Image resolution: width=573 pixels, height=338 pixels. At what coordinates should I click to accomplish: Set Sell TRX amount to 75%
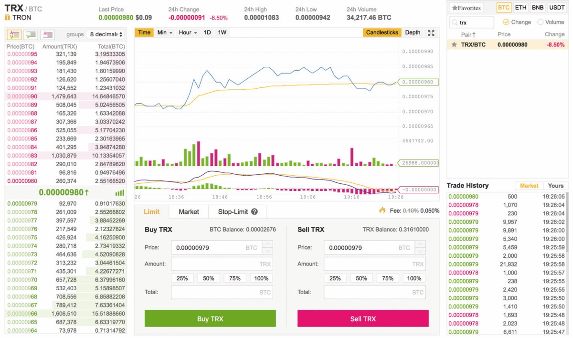click(x=388, y=278)
